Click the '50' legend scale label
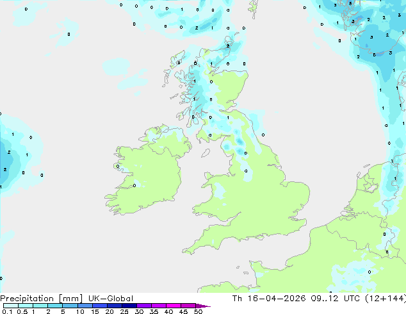 (x=198, y=311)
